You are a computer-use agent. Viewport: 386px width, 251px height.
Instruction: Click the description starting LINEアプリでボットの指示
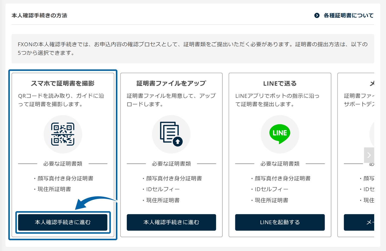pyautogui.click(x=277, y=100)
